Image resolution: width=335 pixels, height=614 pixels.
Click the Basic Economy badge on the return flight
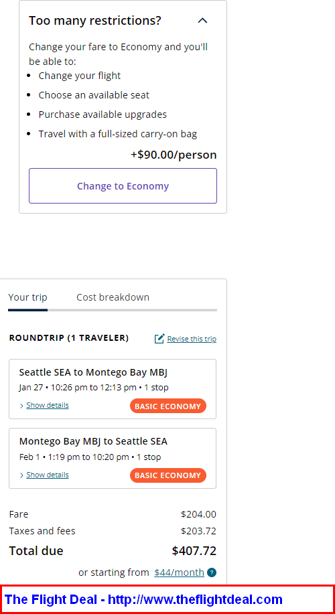coord(168,475)
